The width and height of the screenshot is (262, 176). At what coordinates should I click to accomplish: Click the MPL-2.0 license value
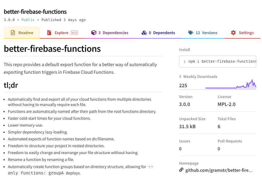pyautogui.click(x=227, y=104)
